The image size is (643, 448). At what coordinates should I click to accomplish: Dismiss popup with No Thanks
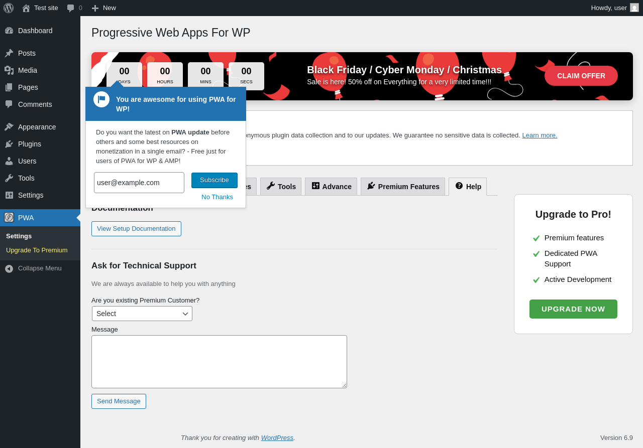[218, 197]
